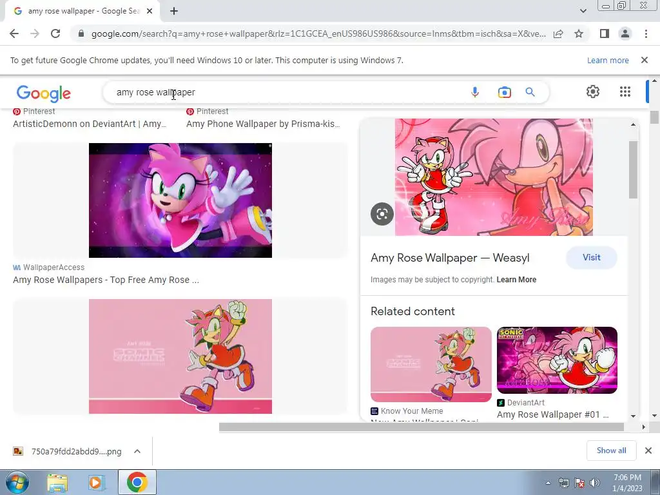Open the taskbar clock showing 7:06 PM
The image size is (660, 495).
tap(627, 483)
